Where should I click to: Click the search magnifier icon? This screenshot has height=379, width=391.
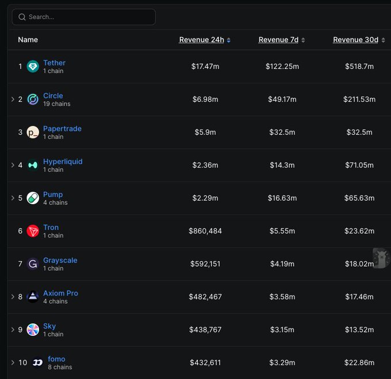pyautogui.click(x=22, y=17)
